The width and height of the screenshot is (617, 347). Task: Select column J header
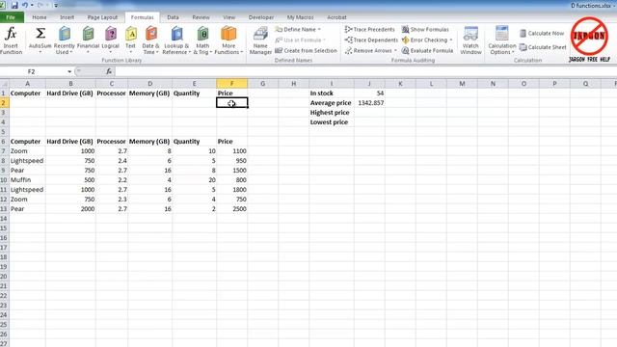[369, 84]
